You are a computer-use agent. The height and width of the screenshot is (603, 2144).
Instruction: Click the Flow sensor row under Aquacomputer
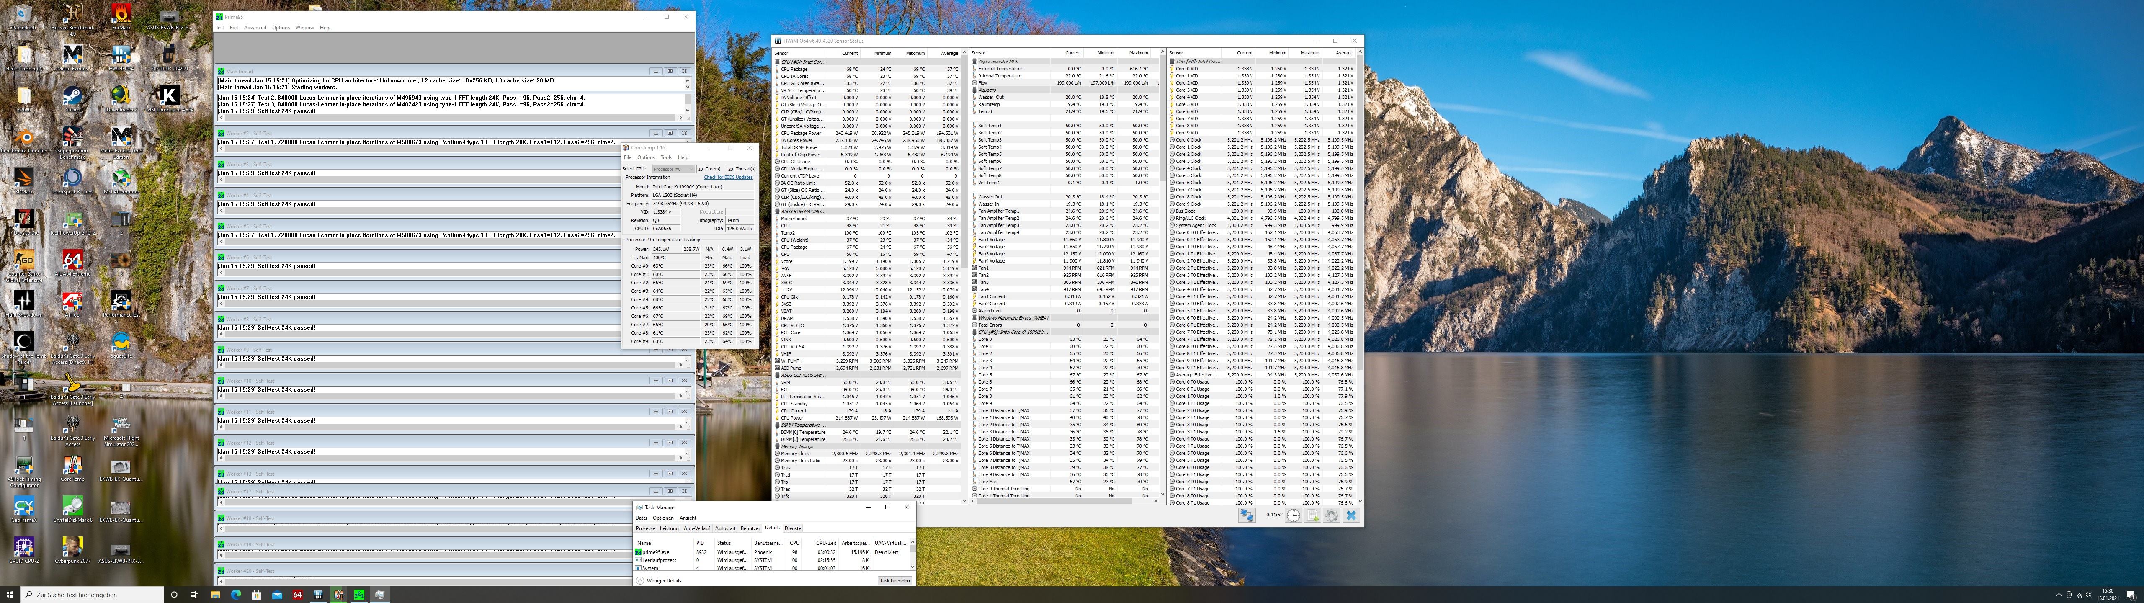[x=1065, y=83]
